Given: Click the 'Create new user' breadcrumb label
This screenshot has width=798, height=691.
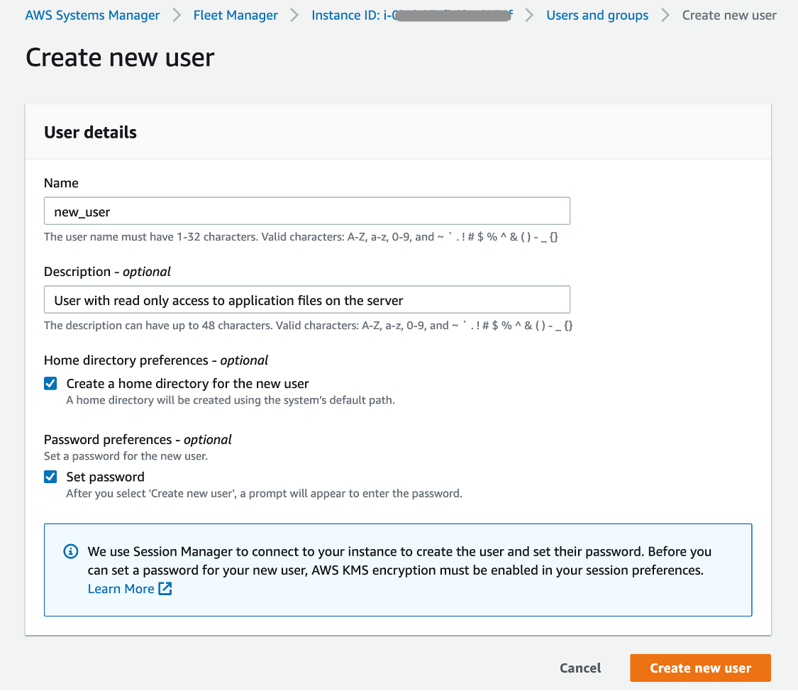Looking at the screenshot, I should pyautogui.click(x=729, y=15).
